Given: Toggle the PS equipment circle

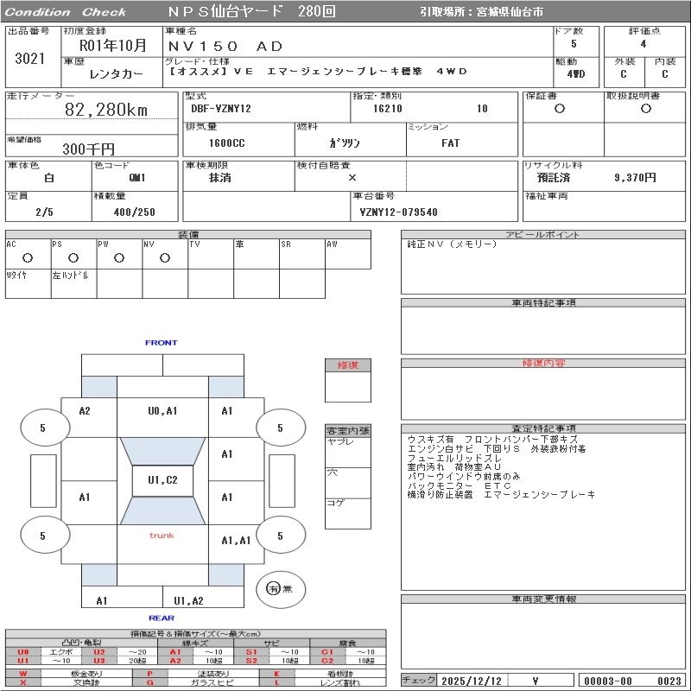Looking at the screenshot, I should coord(73,257).
